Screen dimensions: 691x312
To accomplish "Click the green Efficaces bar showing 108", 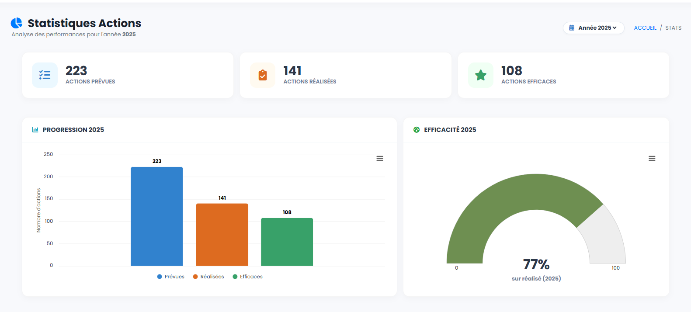I will 287,242.
